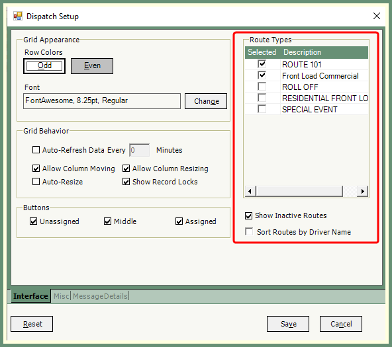Screen dimensions: 392x347
Task: Click the Front Load Commercial description text
Action: point(320,76)
